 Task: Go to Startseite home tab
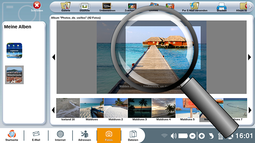12,136
